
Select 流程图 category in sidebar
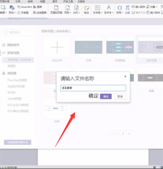tap(9, 73)
